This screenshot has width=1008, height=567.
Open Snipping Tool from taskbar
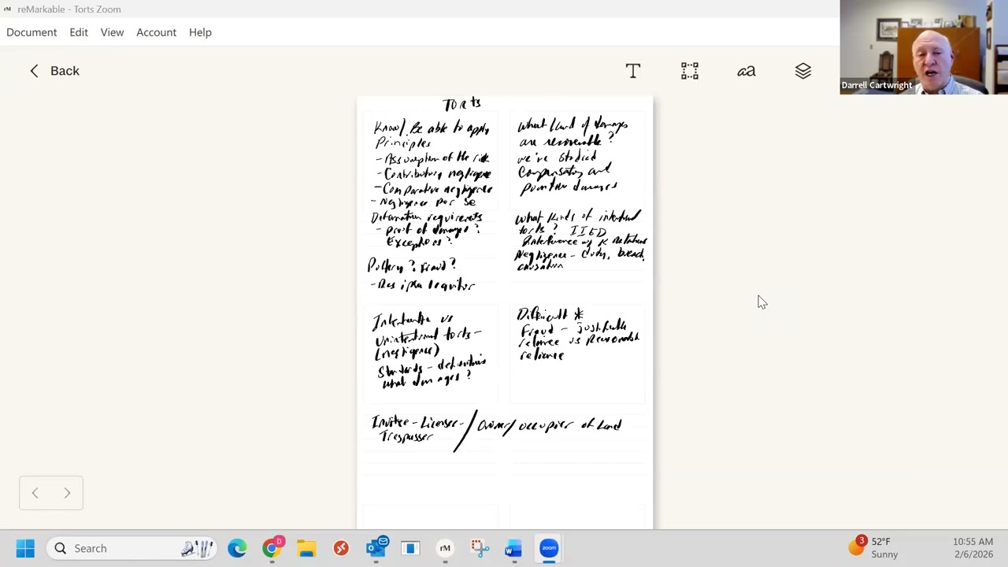point(480,548)
